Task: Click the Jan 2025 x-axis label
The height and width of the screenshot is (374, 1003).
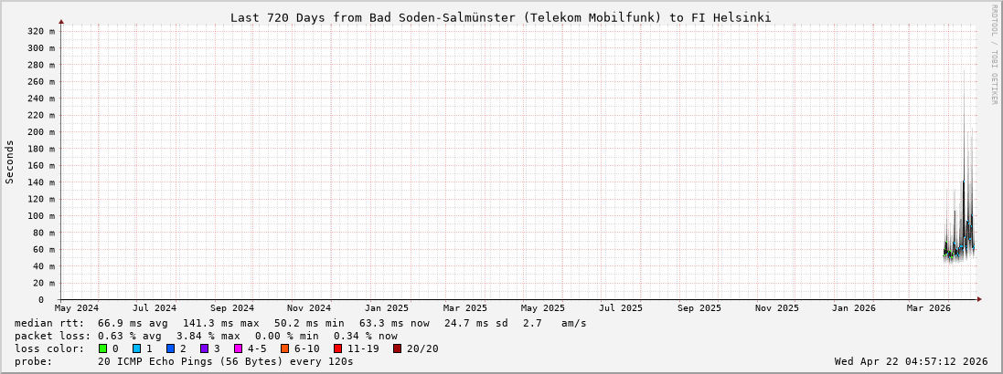Action: coord(387,308)
